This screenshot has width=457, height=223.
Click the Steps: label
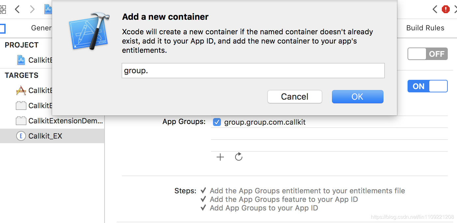click(185, 191)
